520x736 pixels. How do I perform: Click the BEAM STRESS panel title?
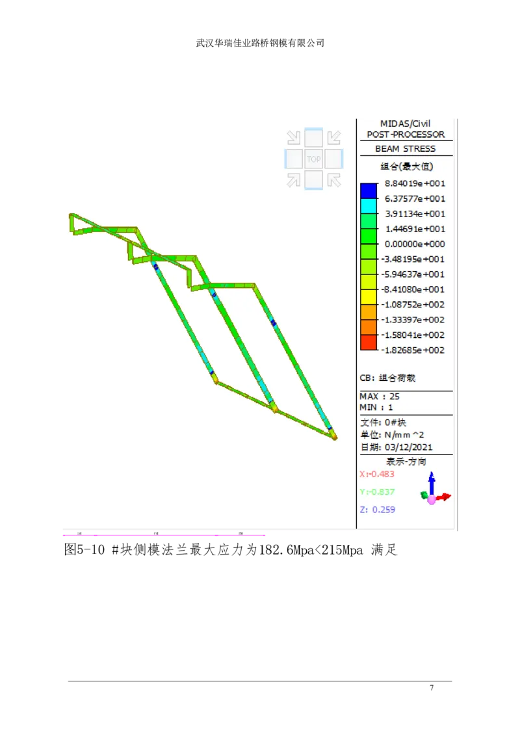[x=406, y=148]
